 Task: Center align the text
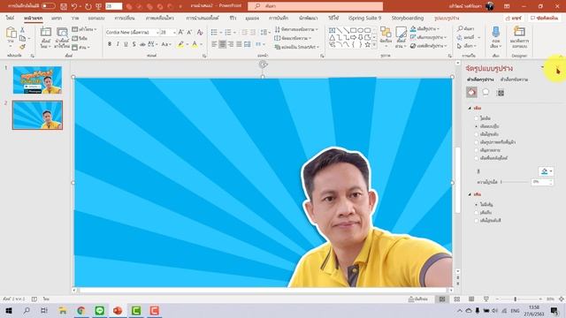pos(222,44)
